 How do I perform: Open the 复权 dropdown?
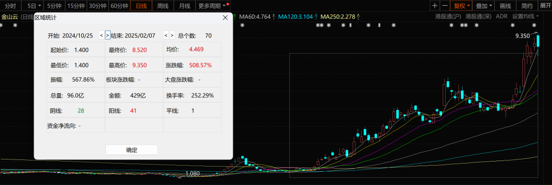(462, 6)
